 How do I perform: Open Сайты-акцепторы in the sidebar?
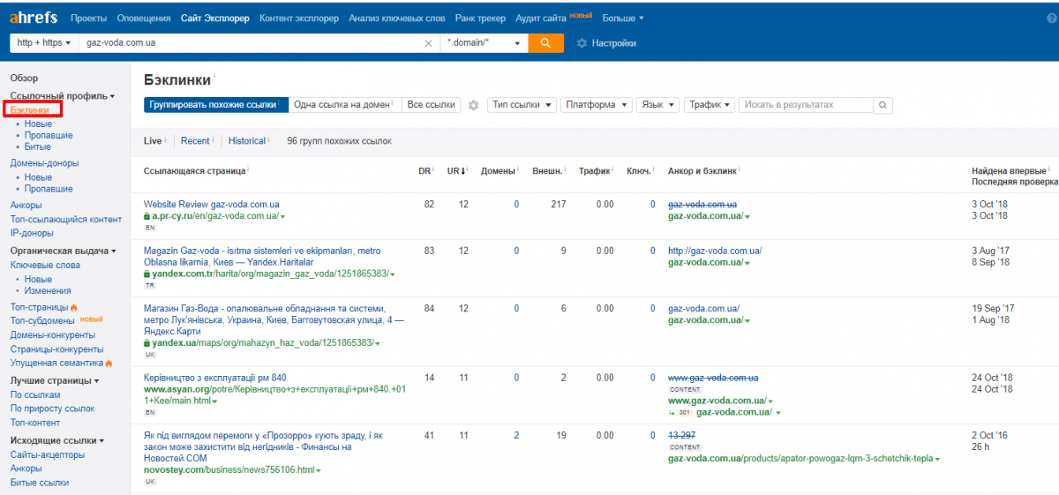(48, 454)
